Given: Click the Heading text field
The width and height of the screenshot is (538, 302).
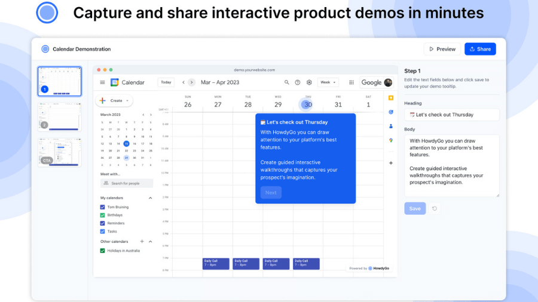Looking at the screenshot, I should click(451, 115).
